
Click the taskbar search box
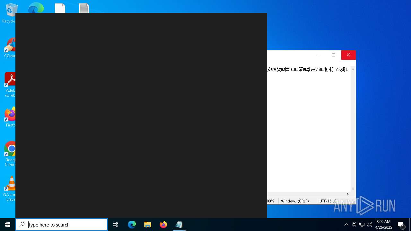[62, 225]
